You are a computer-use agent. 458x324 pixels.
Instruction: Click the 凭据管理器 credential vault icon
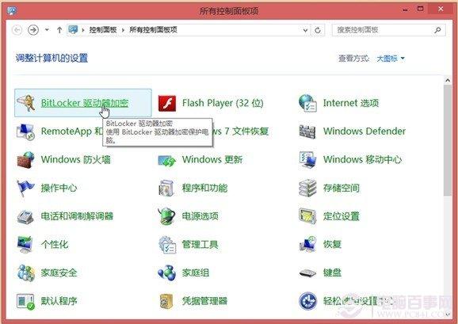(x=166, y=301)
